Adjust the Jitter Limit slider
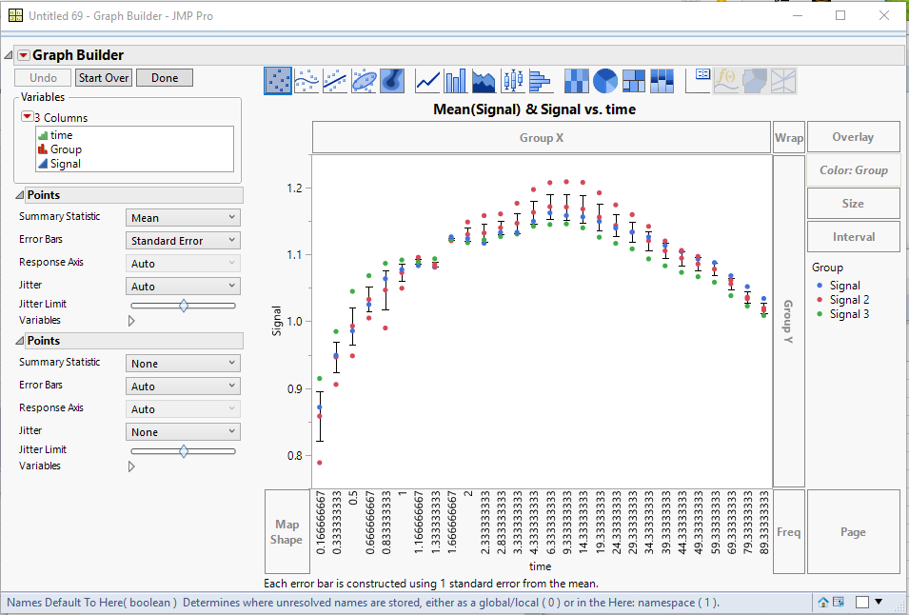The width and height of the screenshot is (909, 615). [x=184, y=305]
